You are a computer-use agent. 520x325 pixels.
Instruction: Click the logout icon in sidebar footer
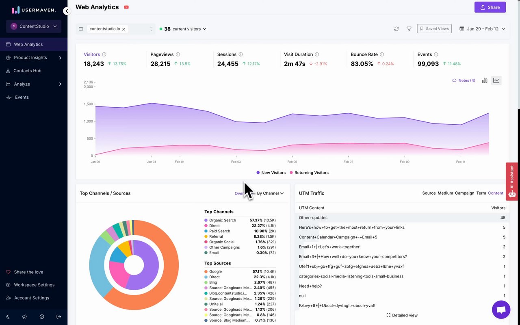(x=59, y=316)
